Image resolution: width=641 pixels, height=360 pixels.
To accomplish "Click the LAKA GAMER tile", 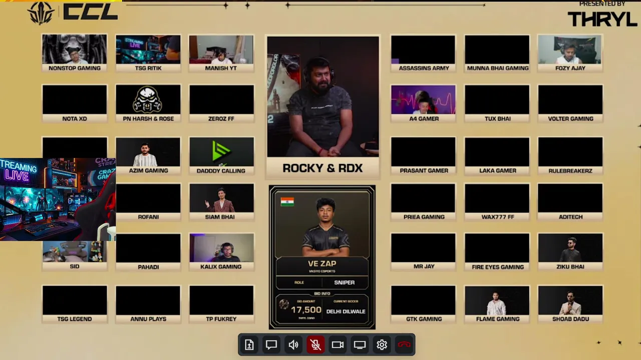I will pyautogui.click(x=497, y=155).
